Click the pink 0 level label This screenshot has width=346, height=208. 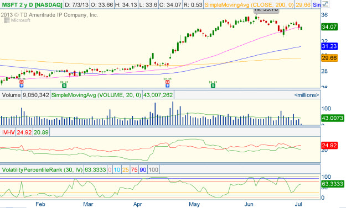tap(110, 169)
